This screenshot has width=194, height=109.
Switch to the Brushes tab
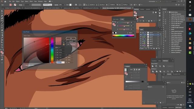142,9
